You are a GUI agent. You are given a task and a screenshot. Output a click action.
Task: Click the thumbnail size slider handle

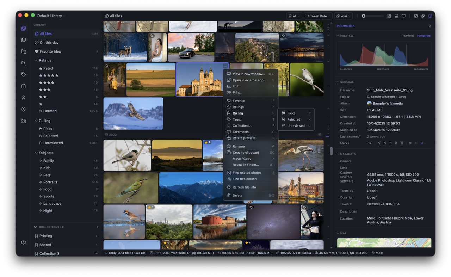tap(364, 16)
